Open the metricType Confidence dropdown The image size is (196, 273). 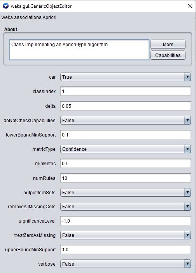pyautogui.click(x=126, y=149)
